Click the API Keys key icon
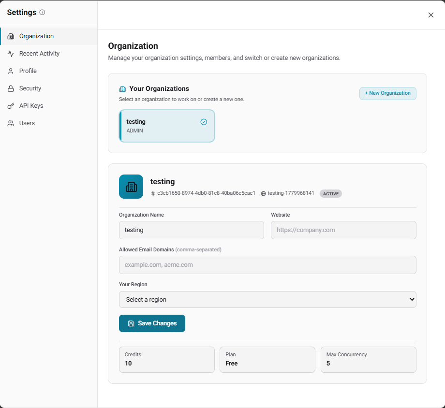This screenshot has height=408, width=445. click(x=11, y=106)
